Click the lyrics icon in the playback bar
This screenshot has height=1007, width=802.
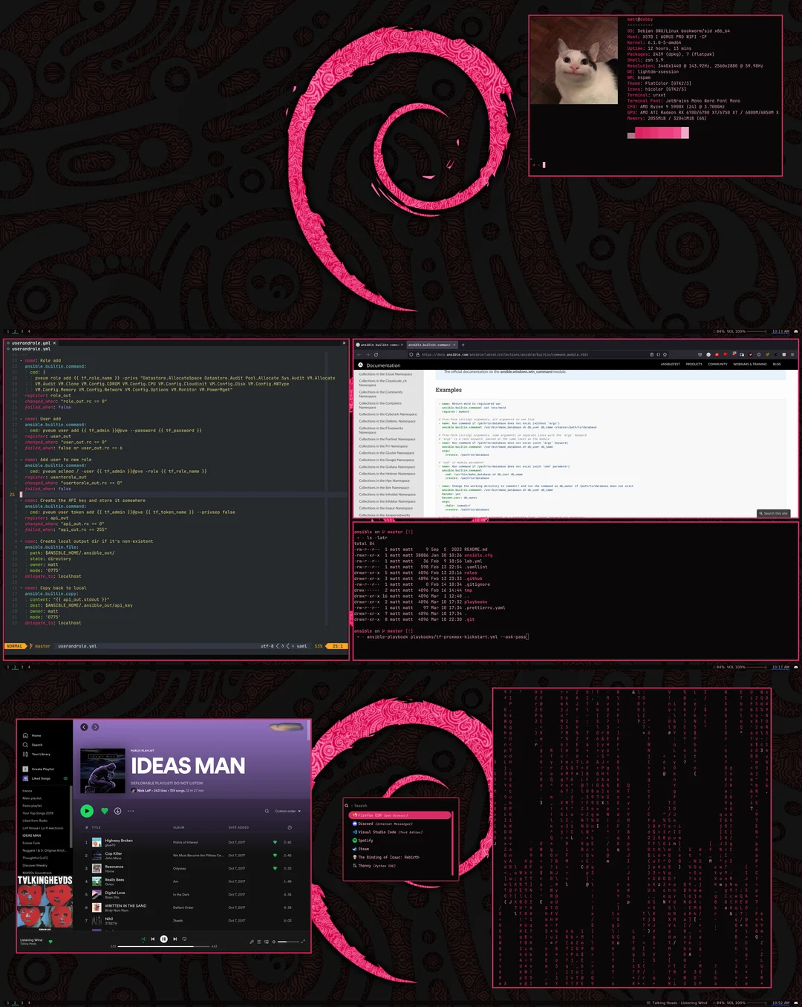point(251,942)
